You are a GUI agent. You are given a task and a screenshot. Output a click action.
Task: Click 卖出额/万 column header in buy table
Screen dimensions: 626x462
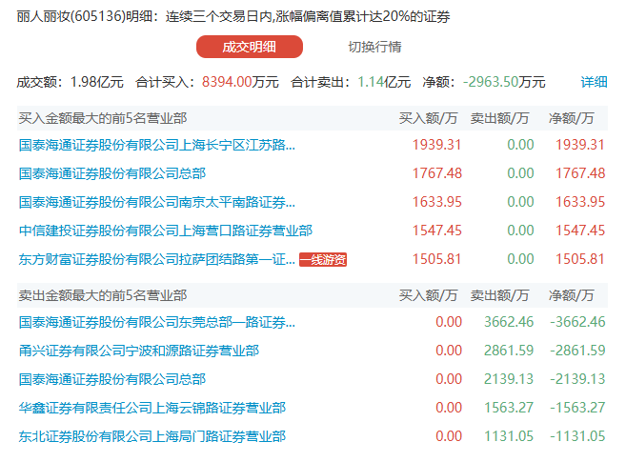click(x=499, y=118)
